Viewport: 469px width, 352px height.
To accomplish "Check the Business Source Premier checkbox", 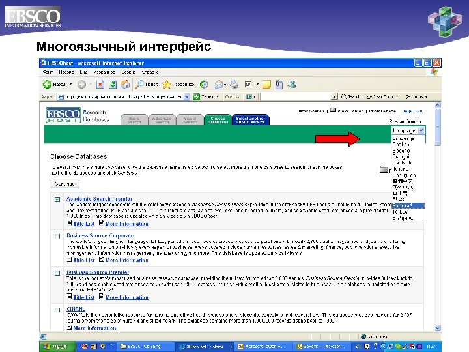I will pos(57,273).
